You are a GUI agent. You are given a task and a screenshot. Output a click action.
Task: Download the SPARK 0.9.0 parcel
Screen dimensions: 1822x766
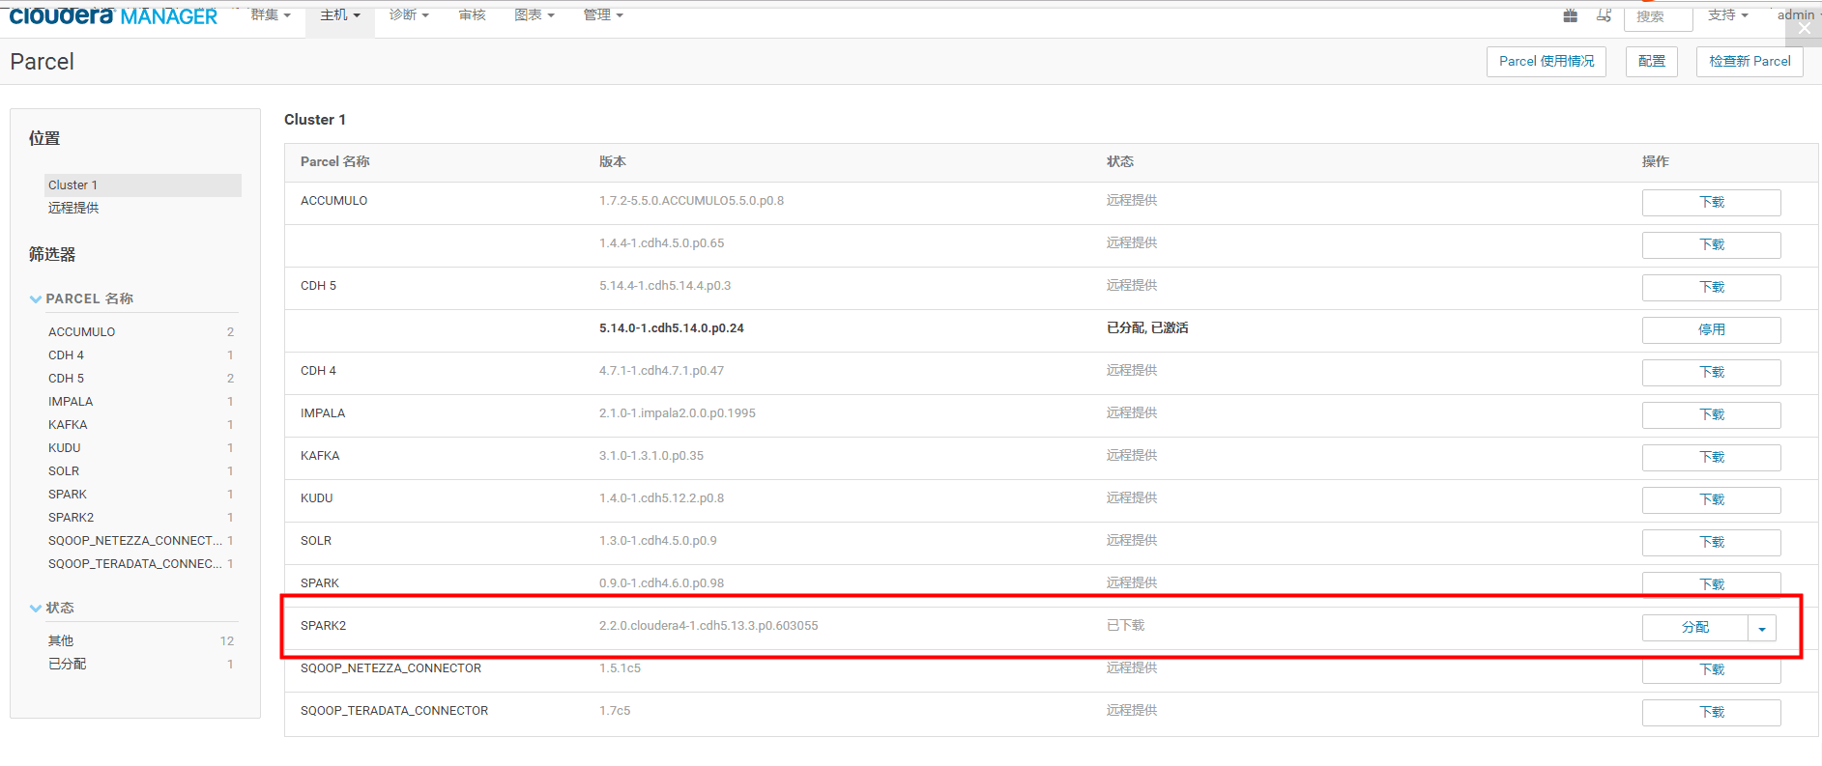click(x=1711, y=584)
